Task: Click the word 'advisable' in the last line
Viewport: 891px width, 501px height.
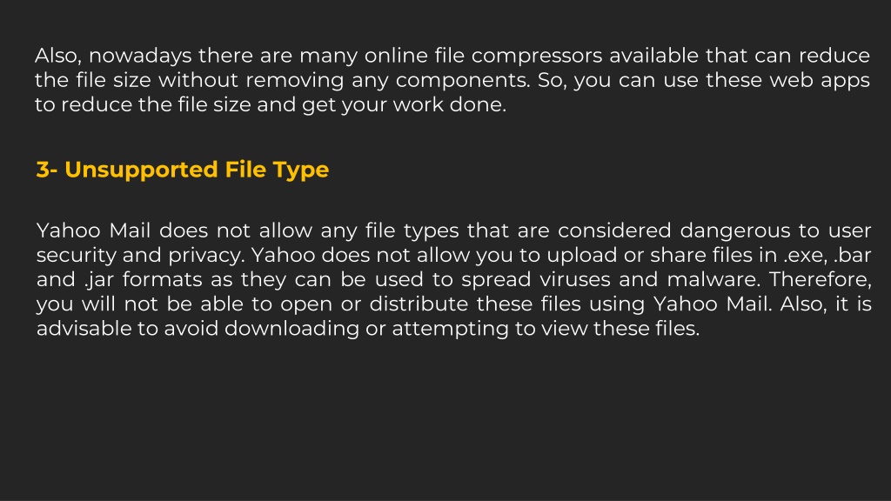Action: point(84,328)
